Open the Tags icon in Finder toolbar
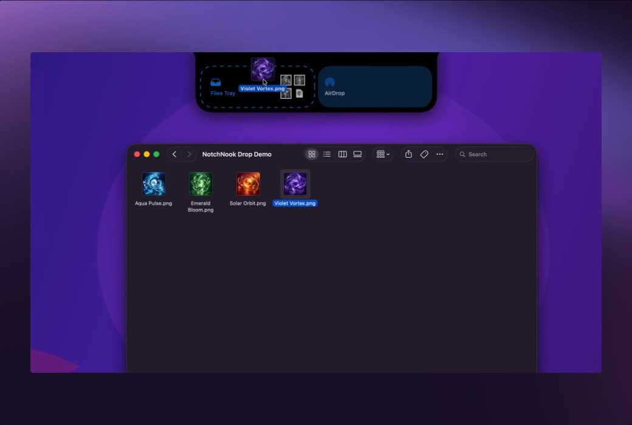 point(424,154)
